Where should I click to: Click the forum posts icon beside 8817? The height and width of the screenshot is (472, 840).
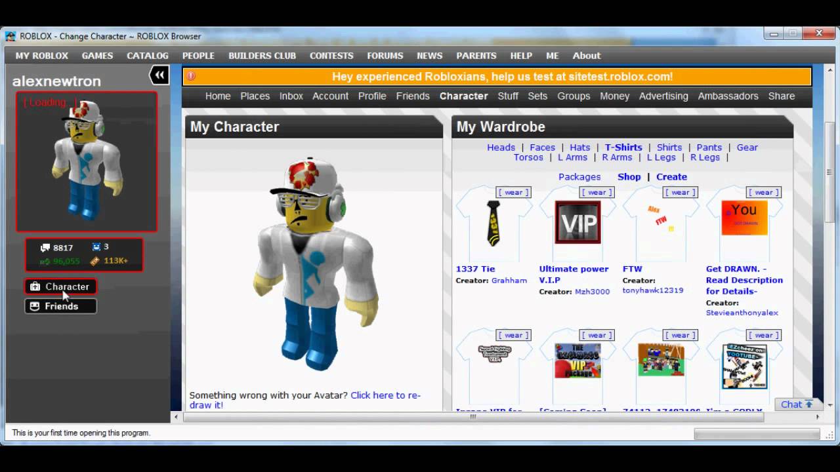point(45,248)
